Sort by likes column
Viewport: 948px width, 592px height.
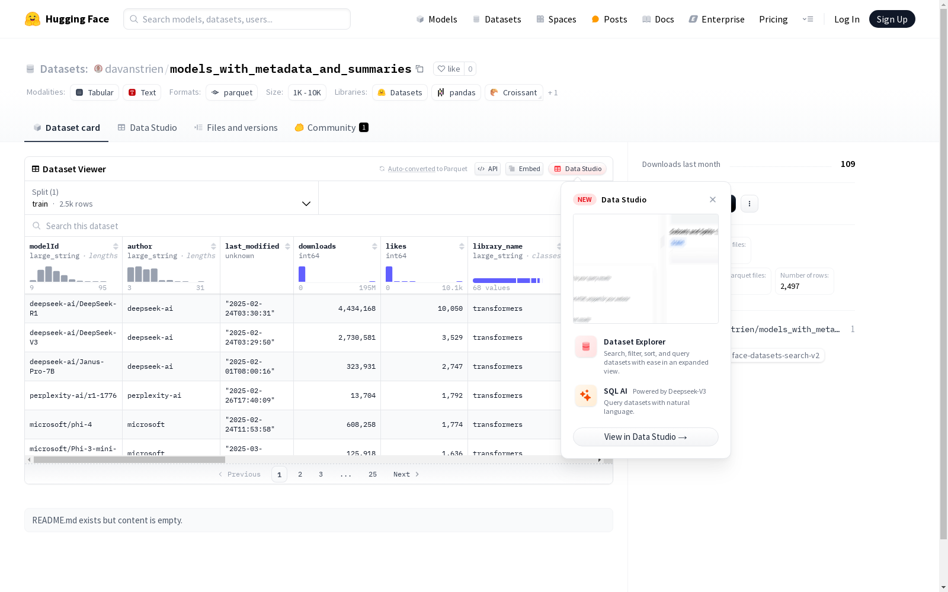click(x=462, y=246)
